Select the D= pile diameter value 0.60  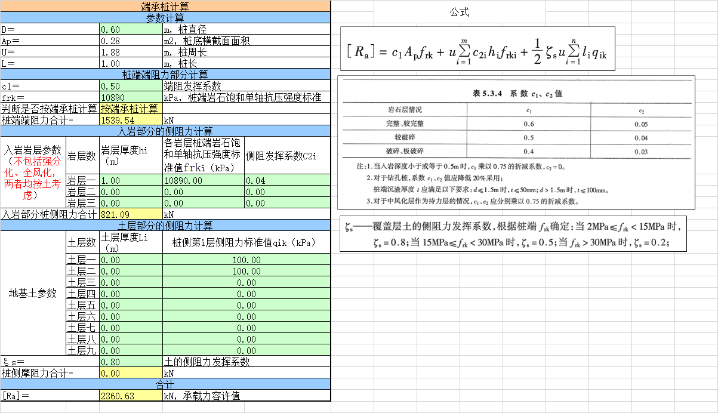tap(131, 29)
